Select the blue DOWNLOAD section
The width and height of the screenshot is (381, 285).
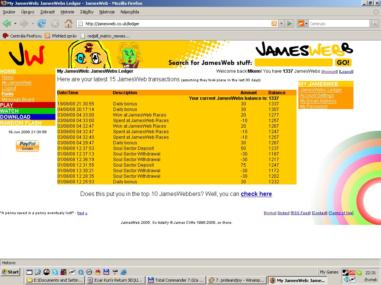tap(28, 117)
